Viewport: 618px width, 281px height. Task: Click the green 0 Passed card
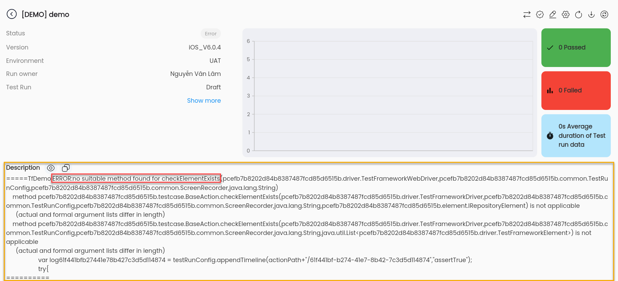coord(576,47)
